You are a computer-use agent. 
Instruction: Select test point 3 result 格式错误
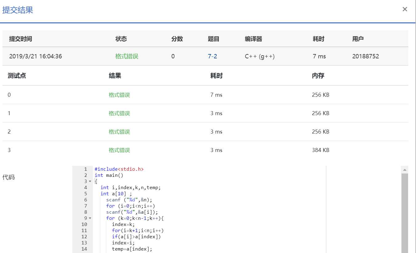pyautogui.click(x=119, y=150)
